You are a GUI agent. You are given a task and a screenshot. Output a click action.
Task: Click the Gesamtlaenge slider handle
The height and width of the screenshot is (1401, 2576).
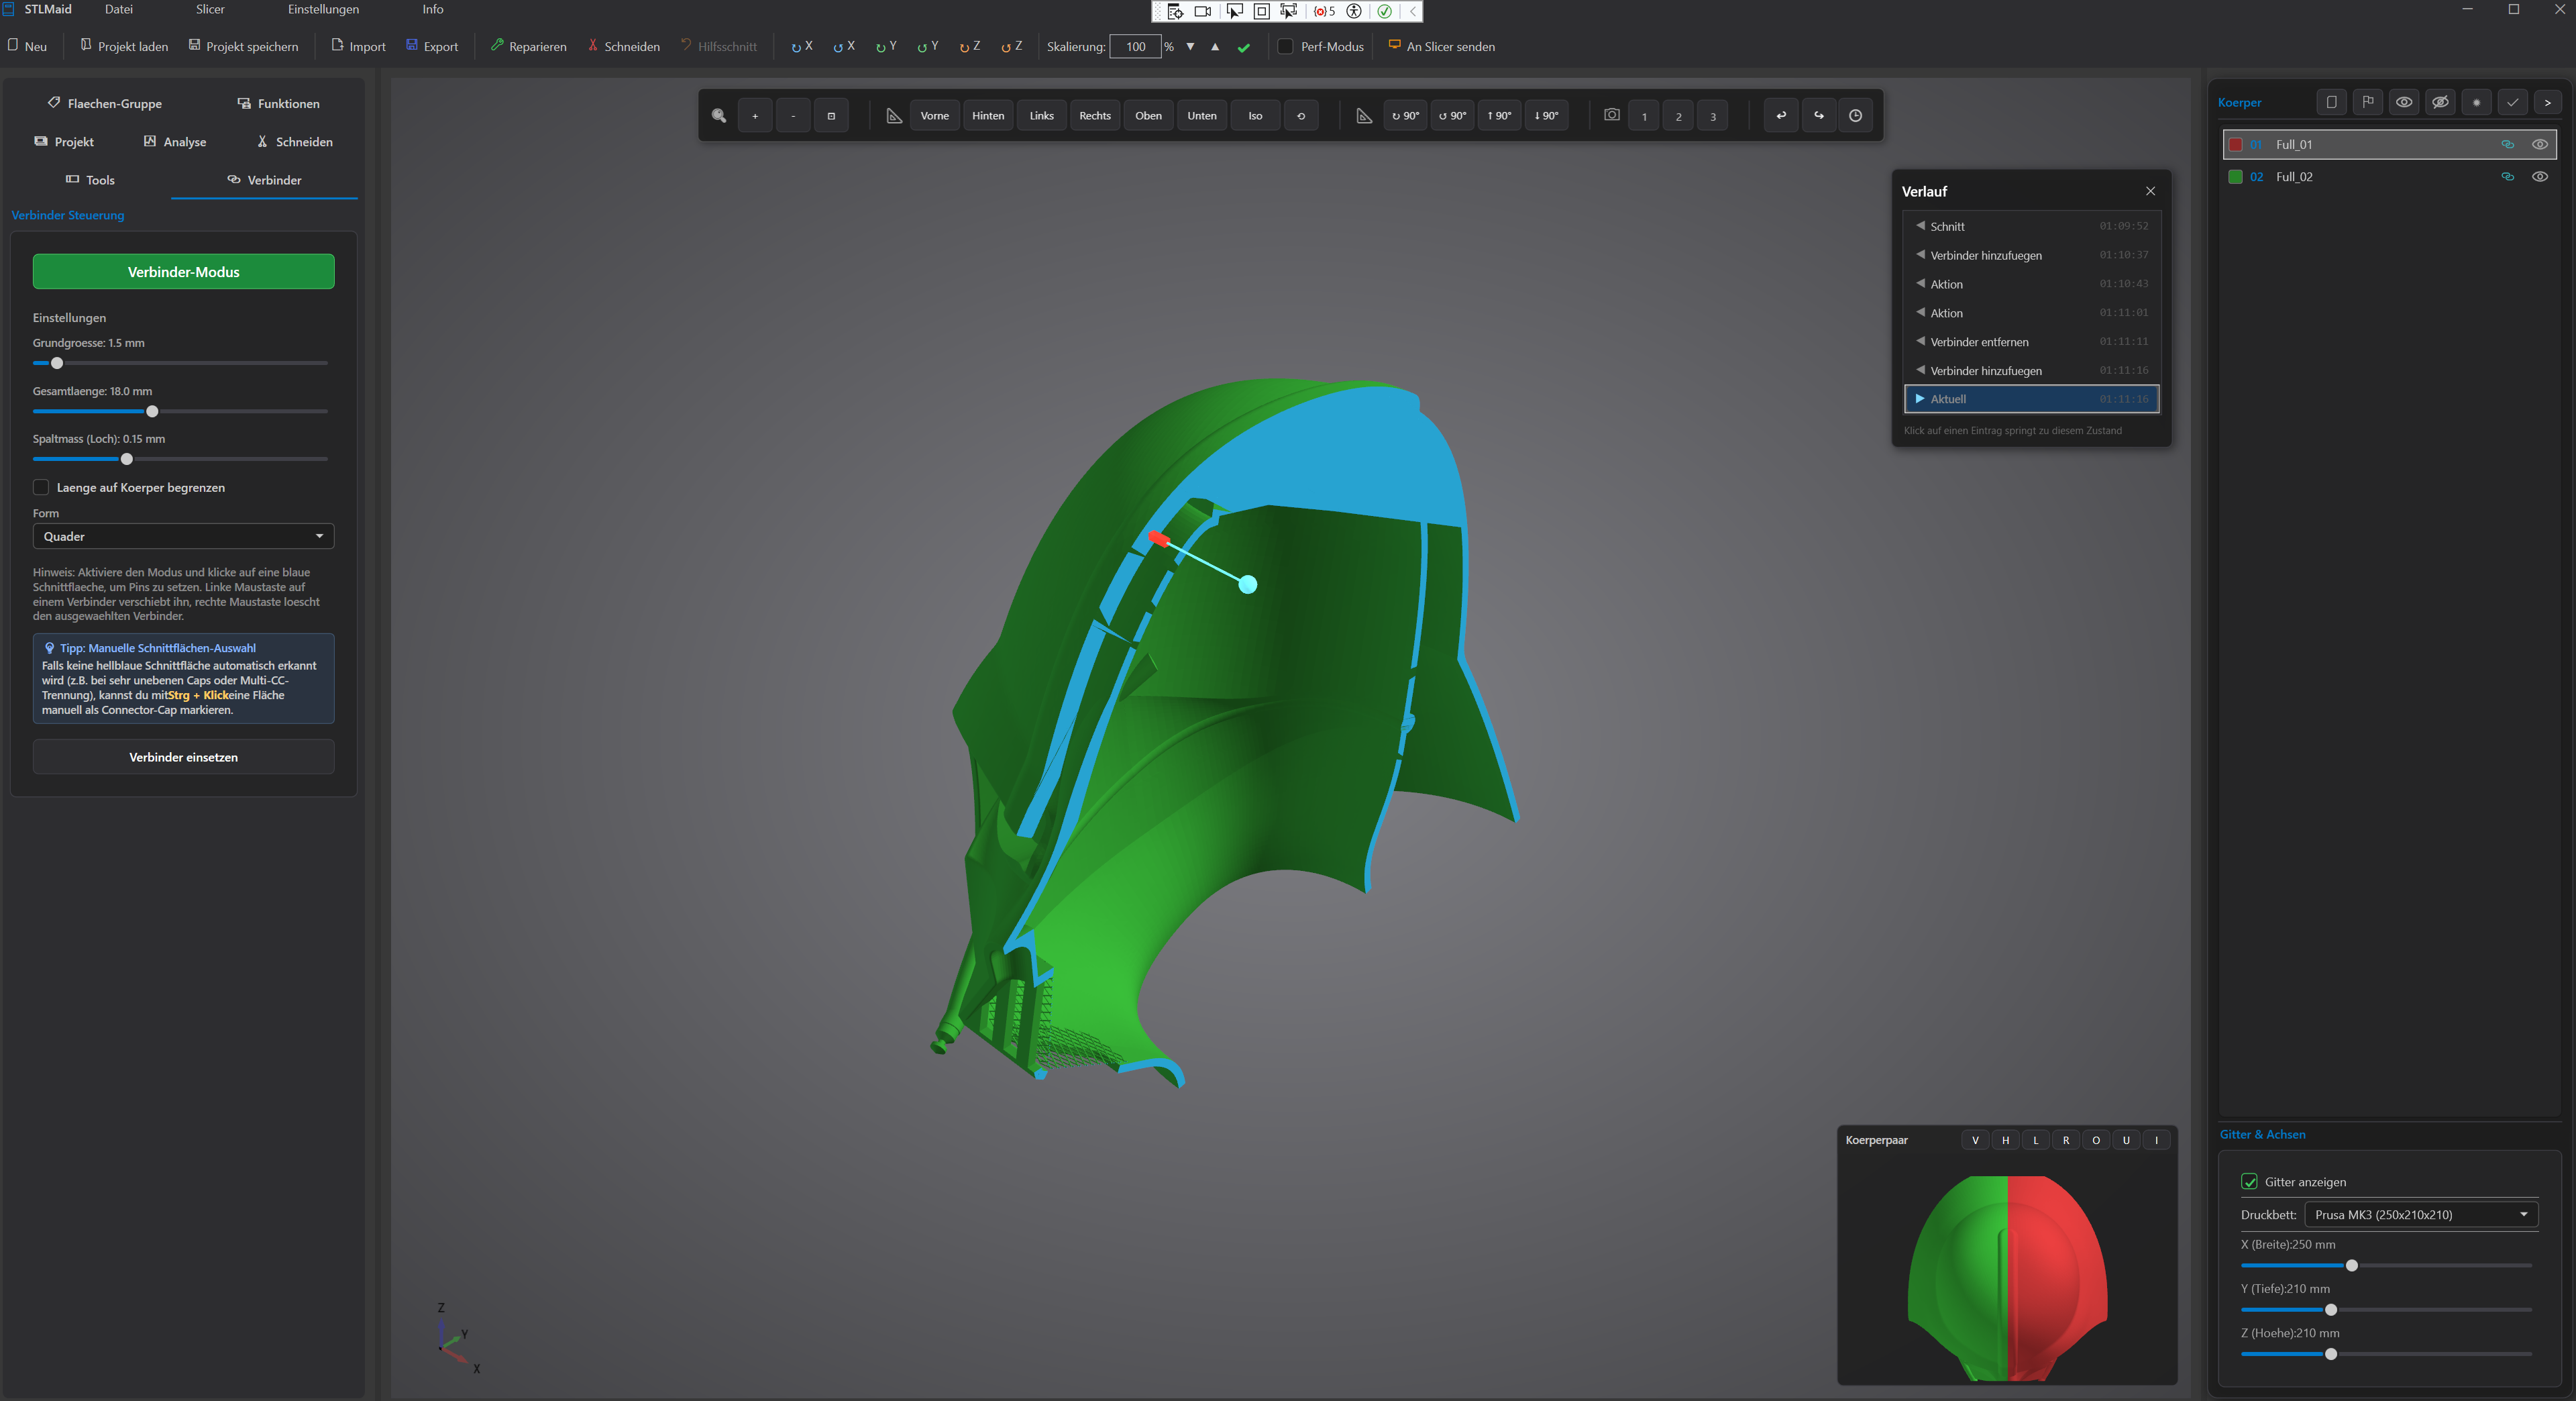coord(152,411)
